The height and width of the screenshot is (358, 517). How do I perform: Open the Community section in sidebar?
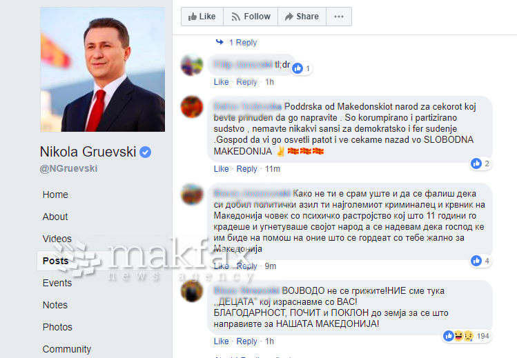(x=66, y=349)
